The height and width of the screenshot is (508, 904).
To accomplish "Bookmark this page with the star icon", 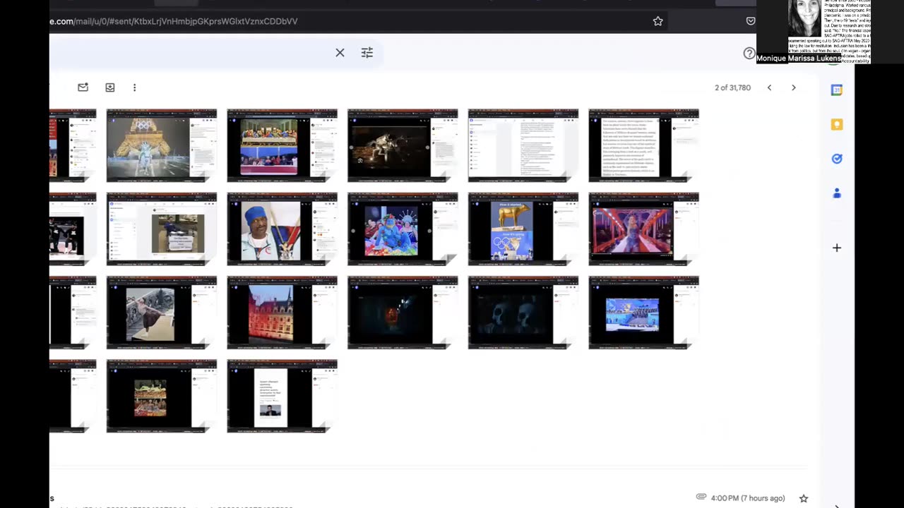I will point(658,21).
